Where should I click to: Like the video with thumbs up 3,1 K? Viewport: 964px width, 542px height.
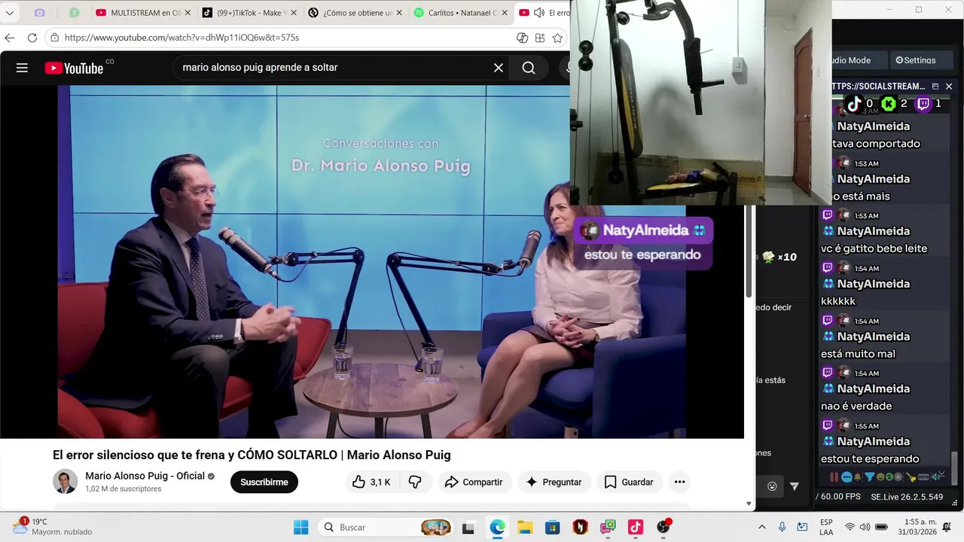click(x=372, y=482)
